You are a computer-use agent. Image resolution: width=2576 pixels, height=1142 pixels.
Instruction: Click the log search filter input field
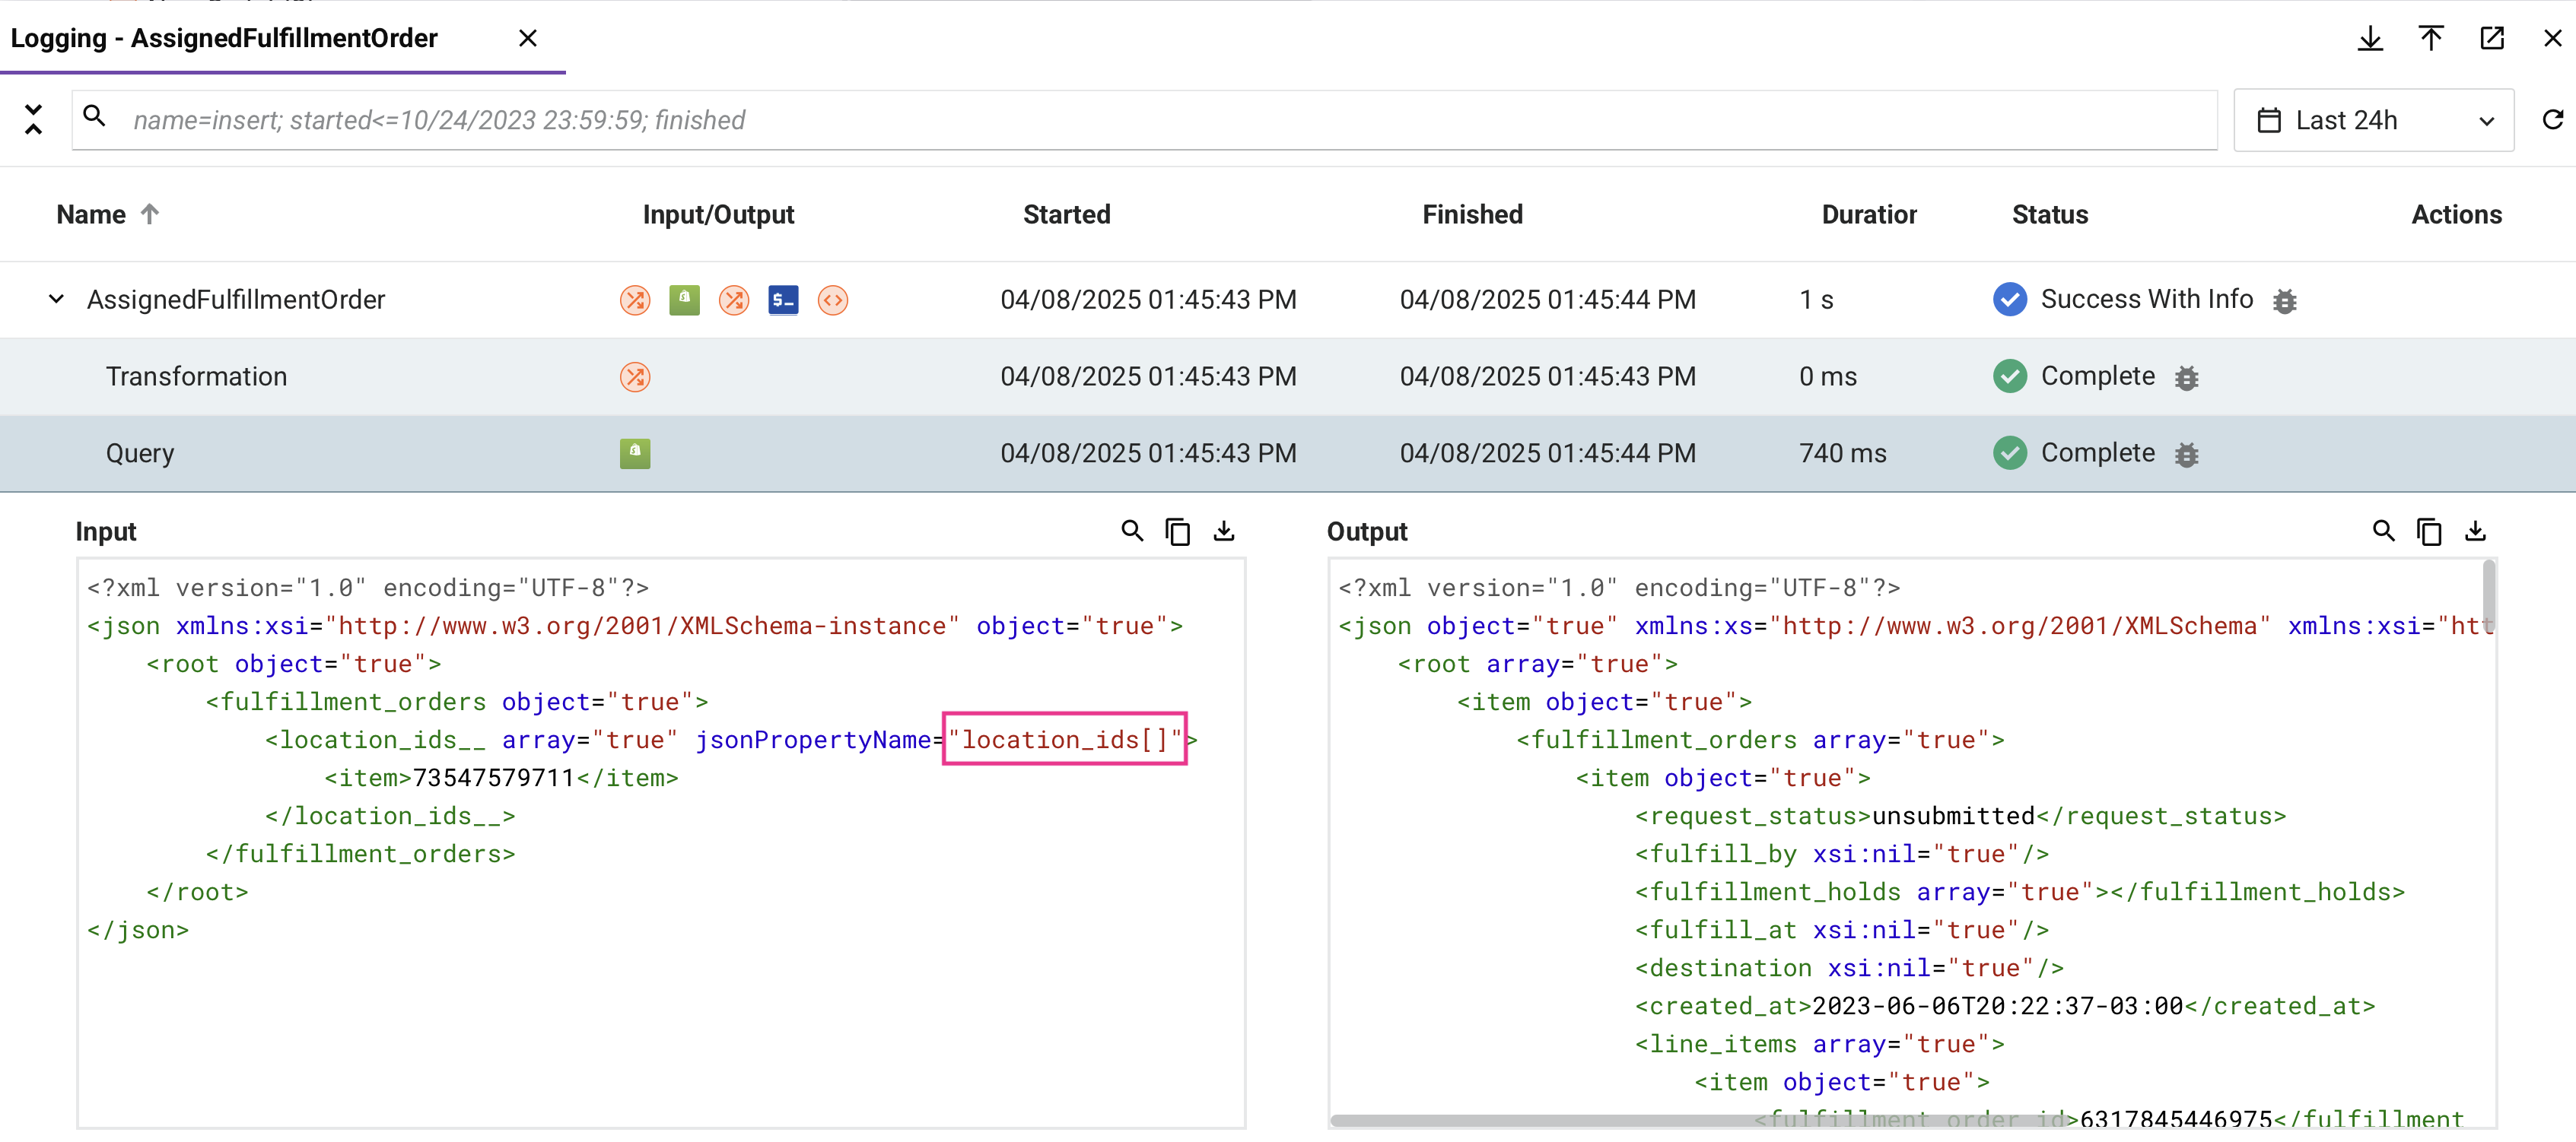[x=1150, y=120]
